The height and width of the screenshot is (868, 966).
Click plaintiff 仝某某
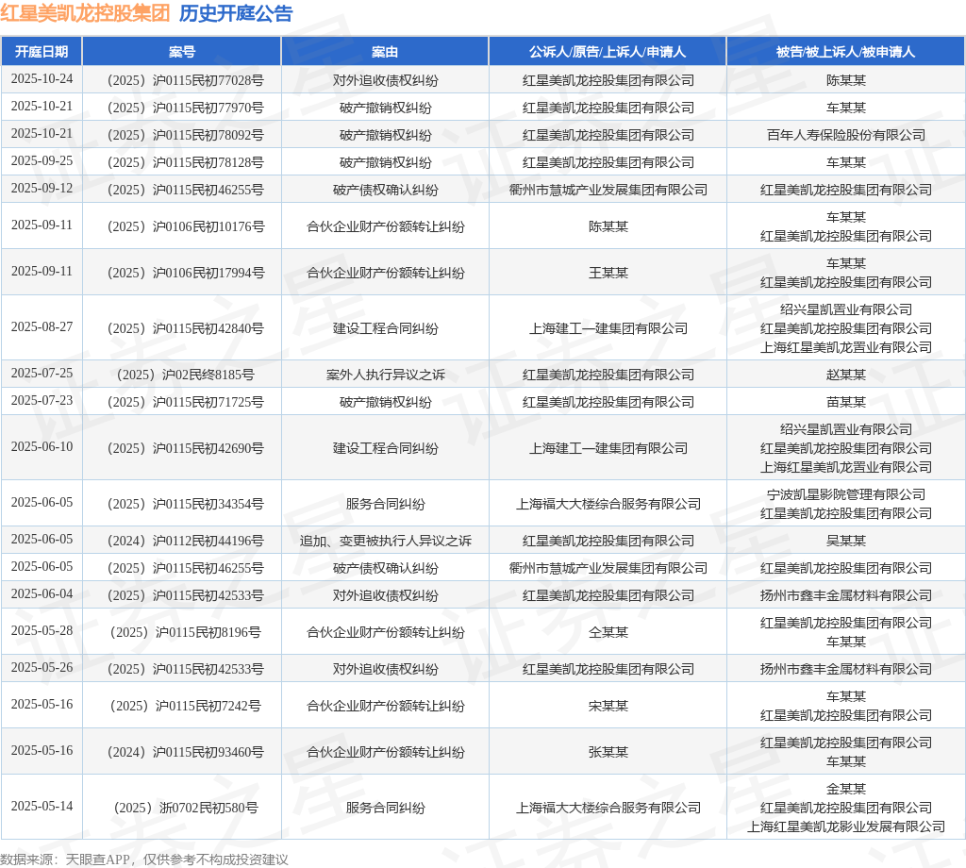(608, 632)
